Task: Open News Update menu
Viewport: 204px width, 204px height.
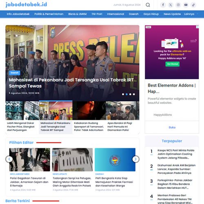Action: [172, 14]
